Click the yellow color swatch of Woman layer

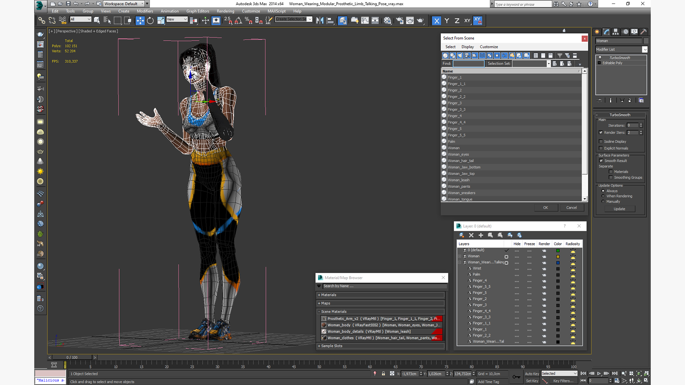(558, 257)
